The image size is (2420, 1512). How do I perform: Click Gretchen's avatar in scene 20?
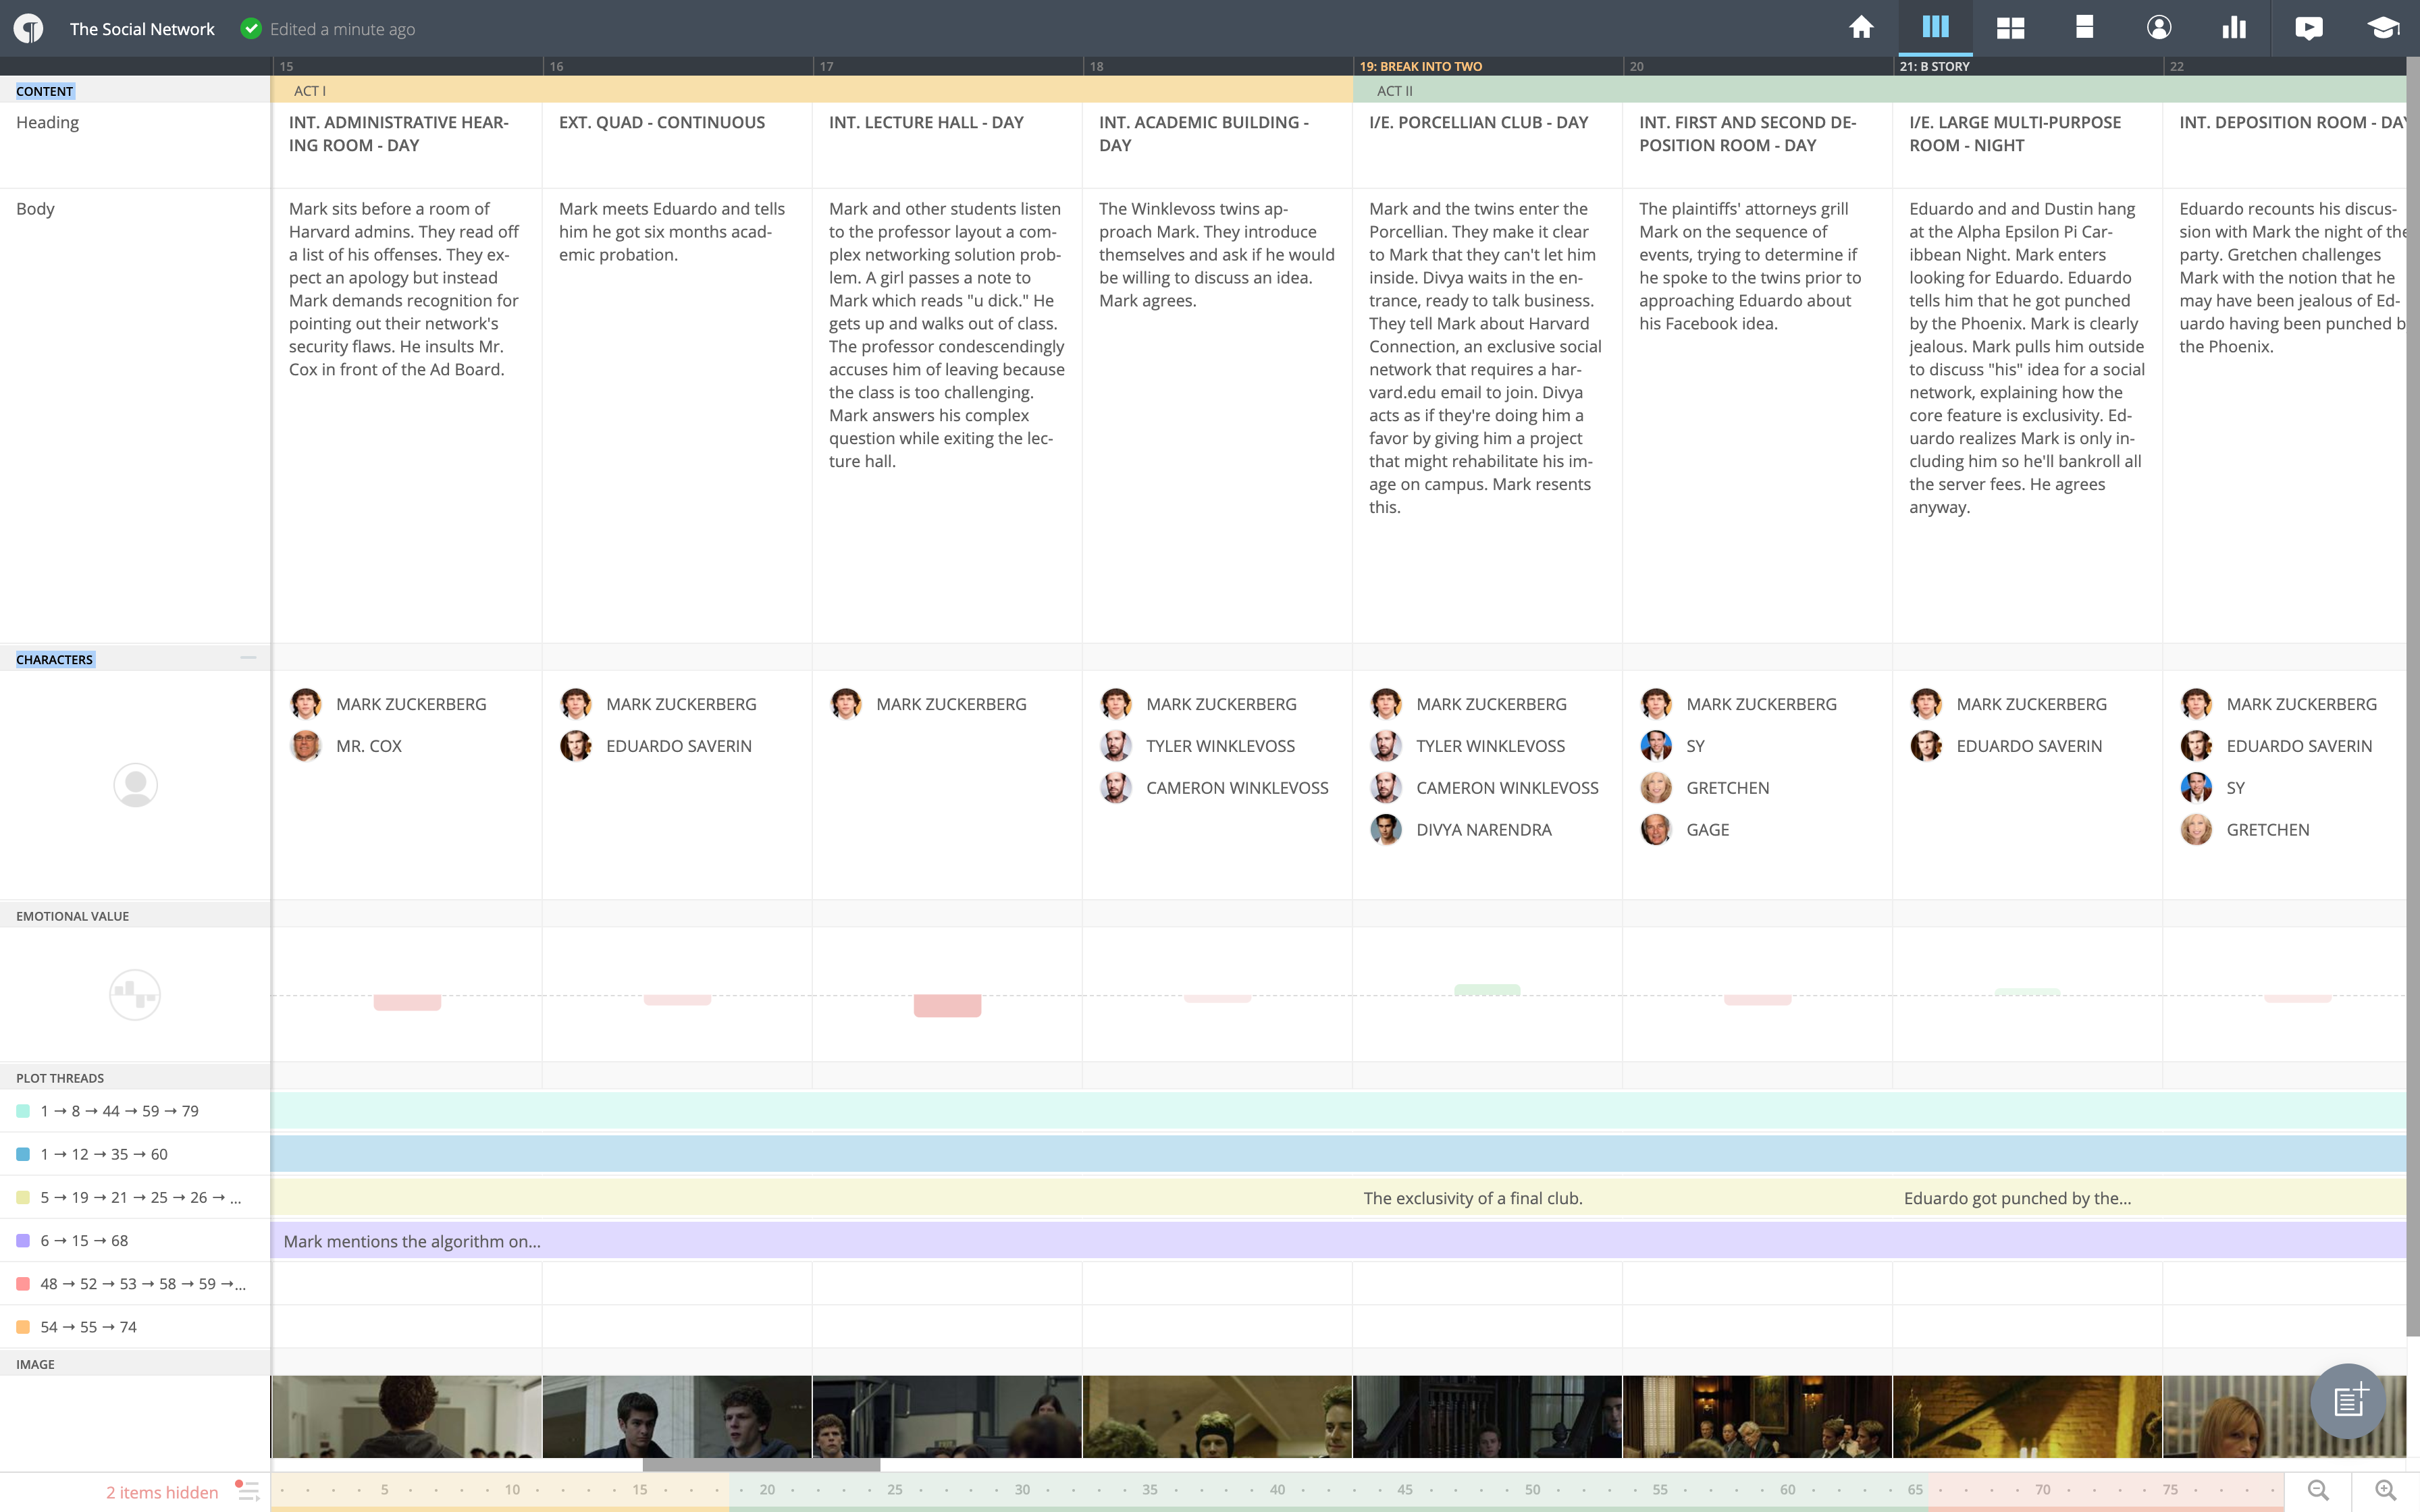point(1656,788)
